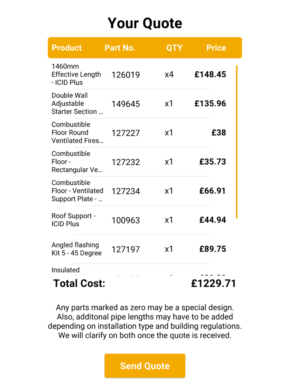Viewport: 290px width, 387px height.
Task: Click the Total Cost value £1229.71
Action: pyautogui.click(x=214, y=283)
